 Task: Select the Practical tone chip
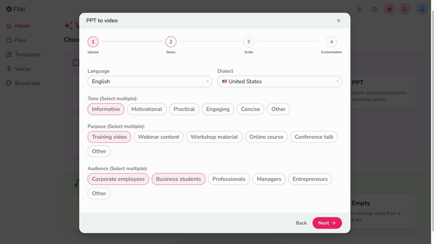(184, 109)
